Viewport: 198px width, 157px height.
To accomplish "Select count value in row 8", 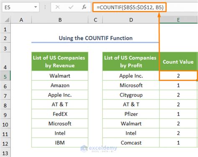I will (x=178, y=105).
